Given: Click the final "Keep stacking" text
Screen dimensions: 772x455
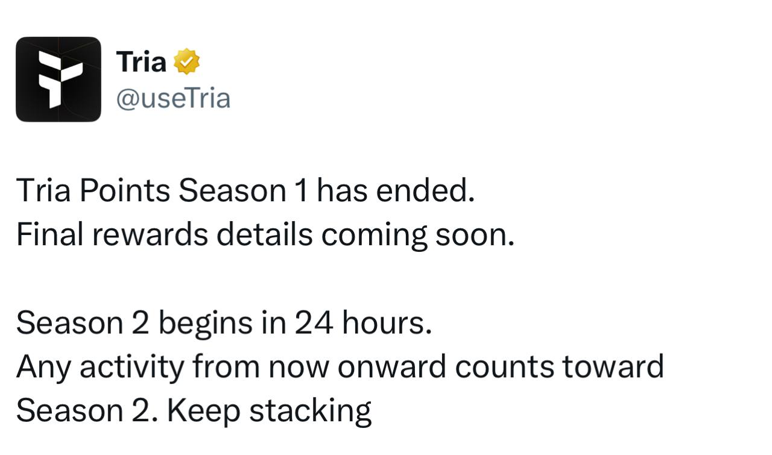Looking at the screenshot, I should (269, 410).
